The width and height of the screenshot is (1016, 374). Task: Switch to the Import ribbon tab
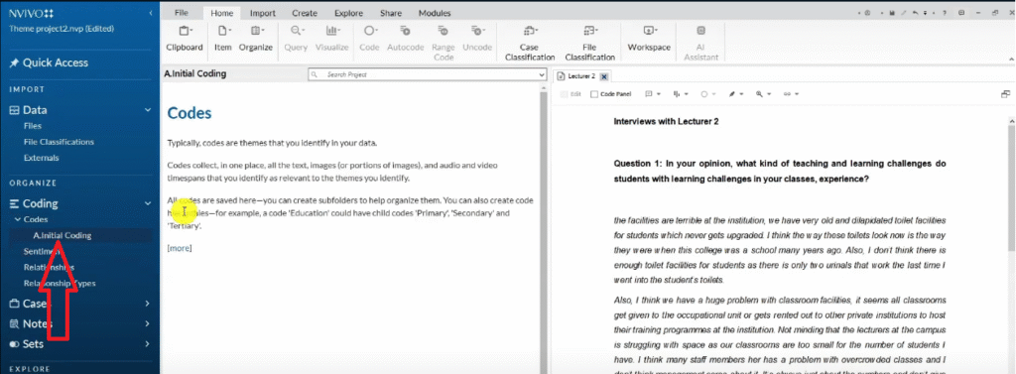262,13
